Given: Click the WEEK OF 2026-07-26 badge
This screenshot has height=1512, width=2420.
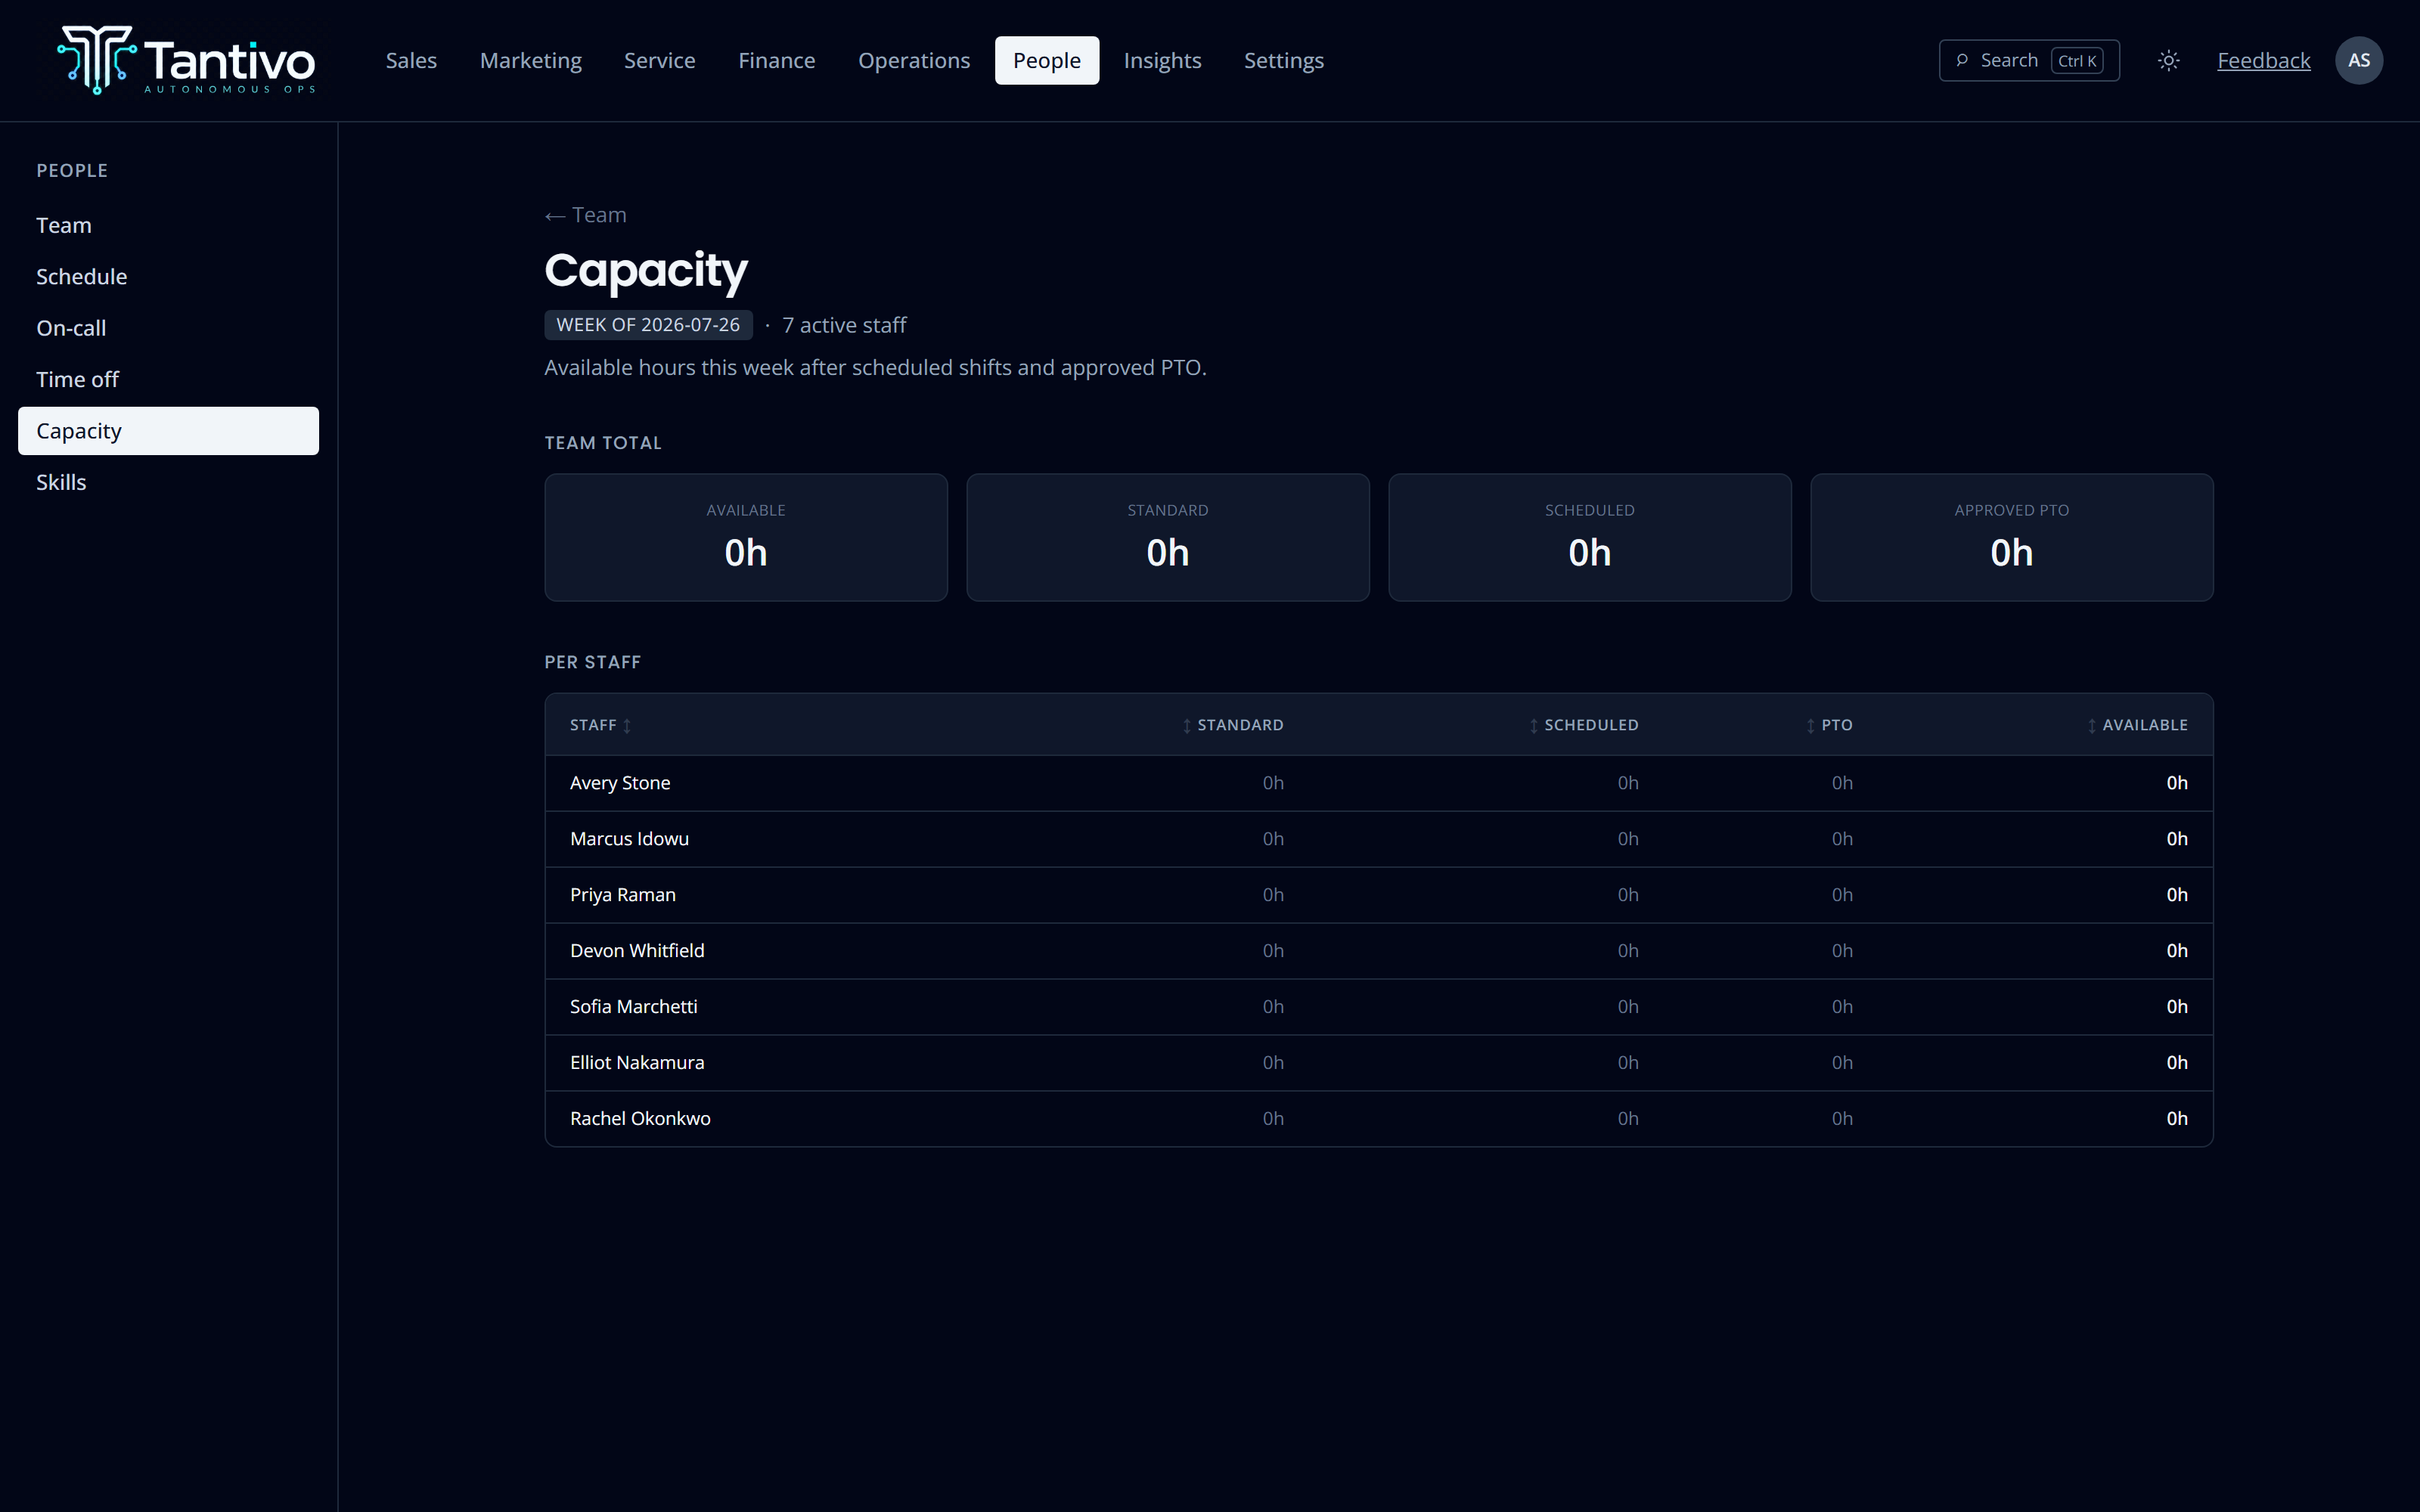Looking at the screenshot, I should (648, 325).
